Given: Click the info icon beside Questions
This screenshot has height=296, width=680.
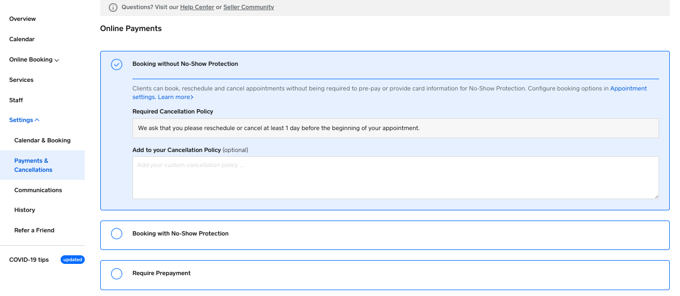Looking at the screenshot, I should click(x=113, y=7).
